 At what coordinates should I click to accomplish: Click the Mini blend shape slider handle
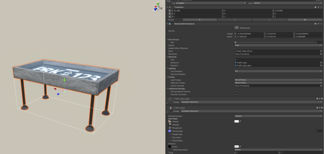pos(235,42)
